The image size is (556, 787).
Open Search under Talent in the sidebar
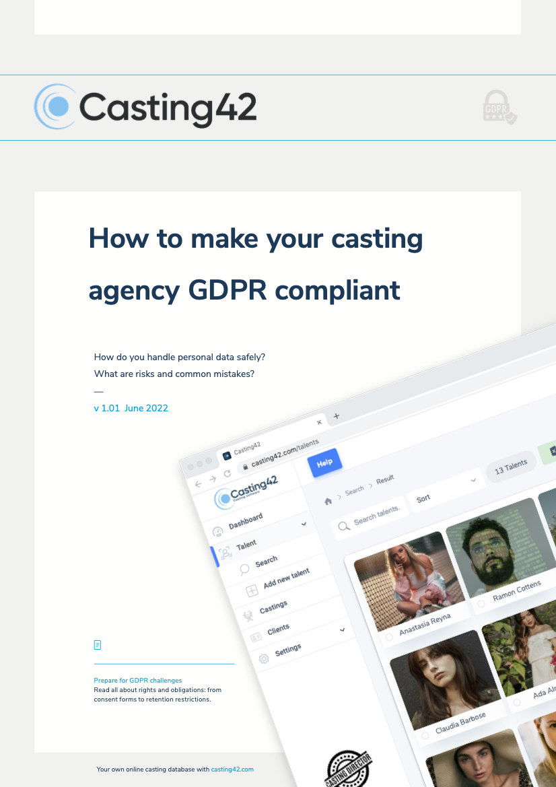point(266,561)
